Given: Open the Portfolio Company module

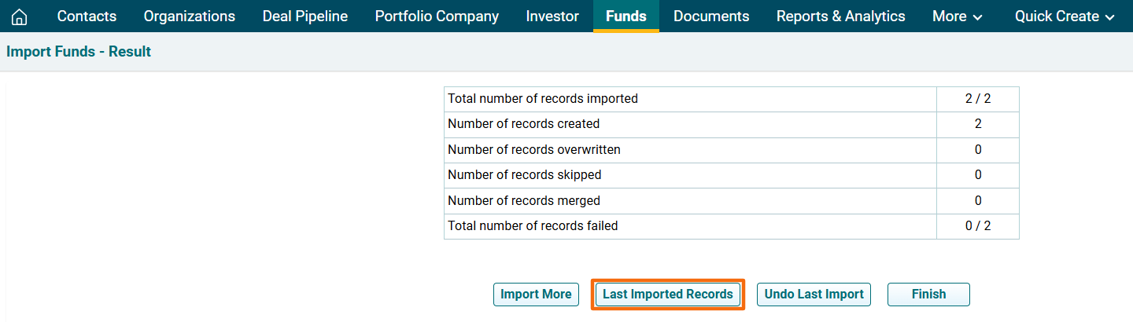Looking at the screenshot, I should [437, 16].
